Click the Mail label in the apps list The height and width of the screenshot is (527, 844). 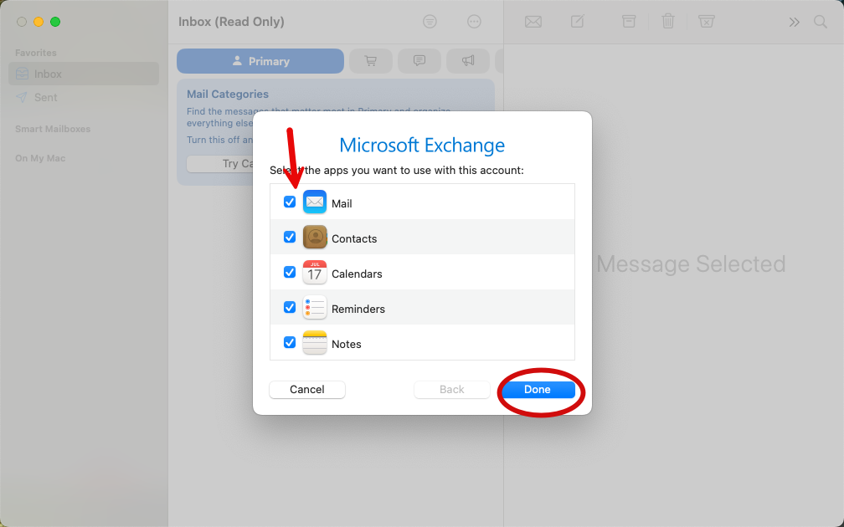(342, 203)
